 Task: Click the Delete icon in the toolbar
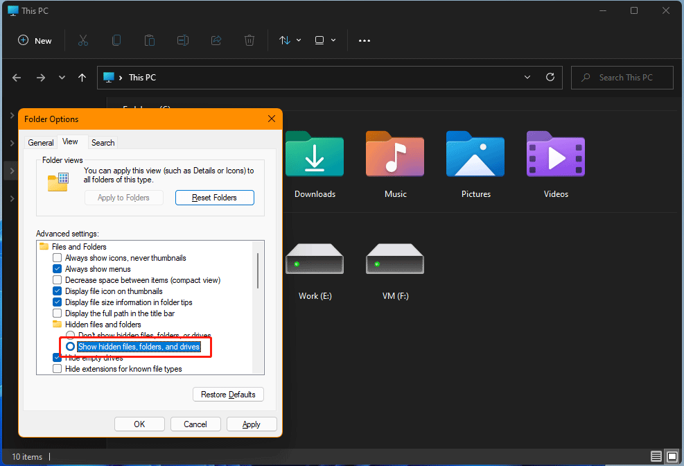click(249, 40)
